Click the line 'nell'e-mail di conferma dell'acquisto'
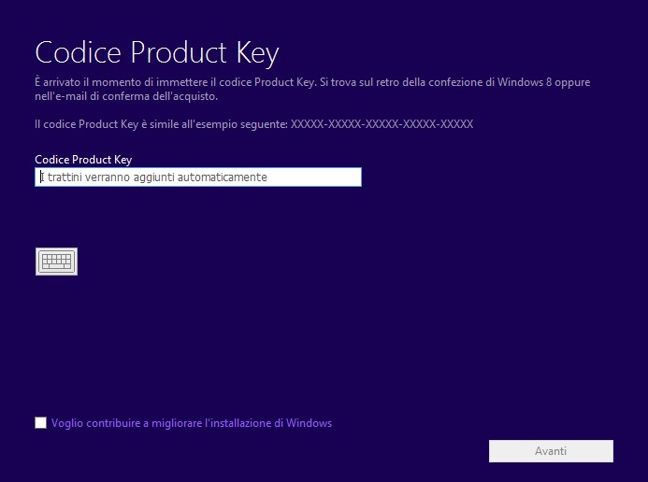The height and width of the screenshot is (482, 648). 125,96
